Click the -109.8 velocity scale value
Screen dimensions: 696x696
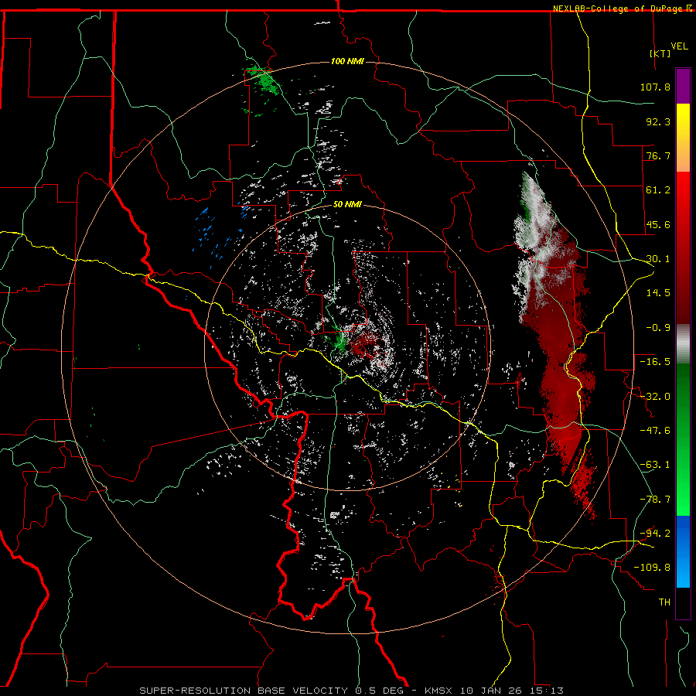652,568
